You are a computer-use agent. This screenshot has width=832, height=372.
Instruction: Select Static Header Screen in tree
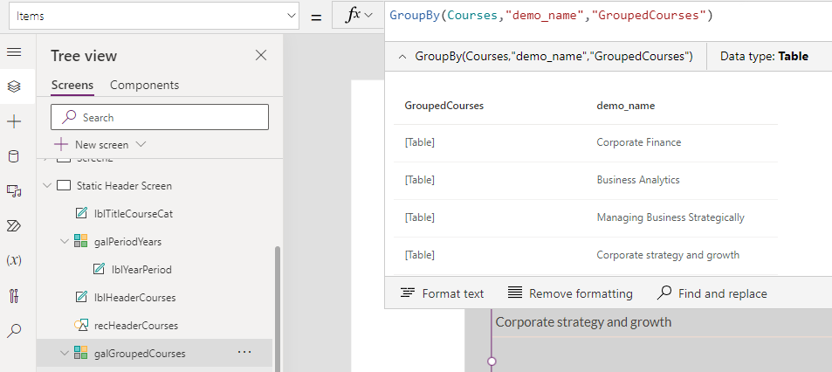point(124,186)
